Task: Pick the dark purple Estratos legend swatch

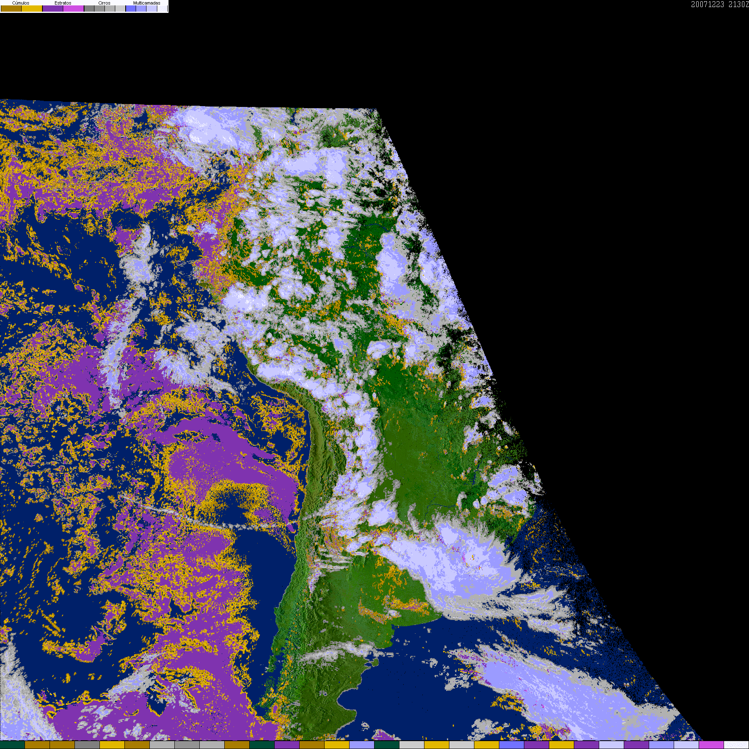Action: point(53,8)
